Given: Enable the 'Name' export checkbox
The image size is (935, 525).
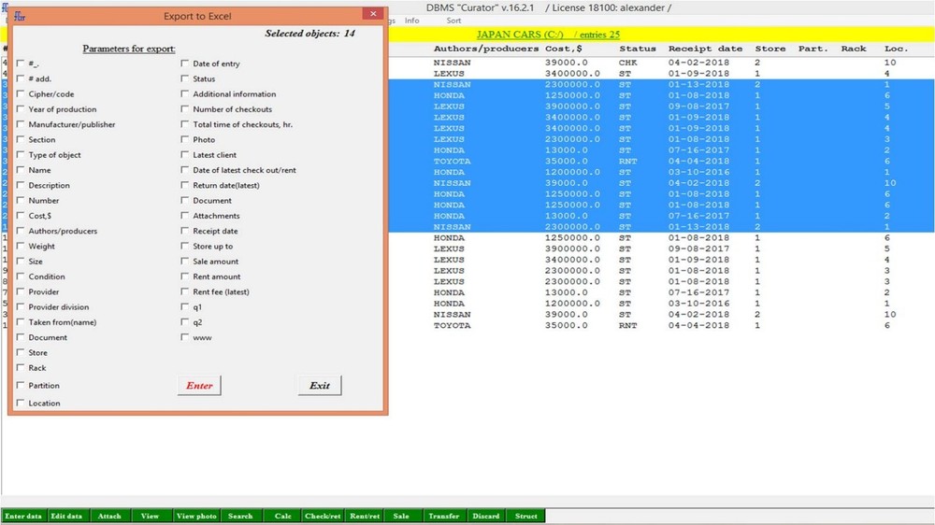Looking at the screenshot, I should [21, 170].
